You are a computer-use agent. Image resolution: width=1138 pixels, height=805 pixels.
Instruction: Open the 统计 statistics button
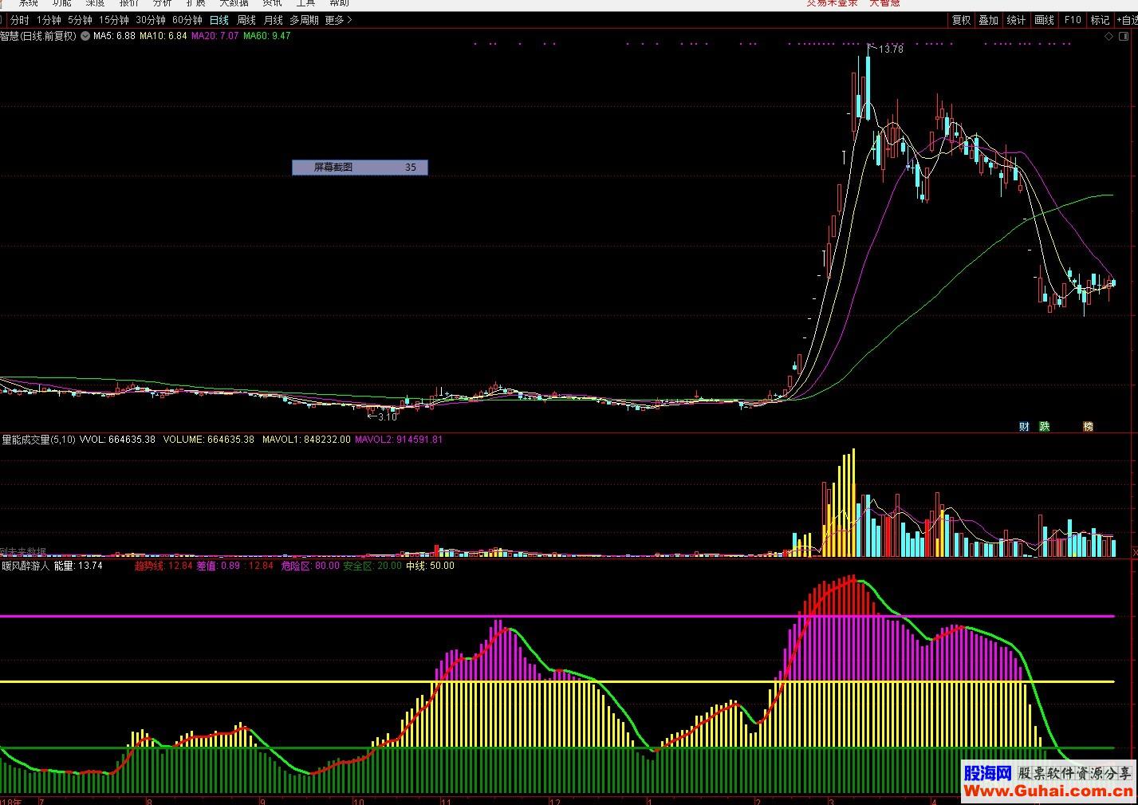pyautogui.click(x=1017, y=20)
